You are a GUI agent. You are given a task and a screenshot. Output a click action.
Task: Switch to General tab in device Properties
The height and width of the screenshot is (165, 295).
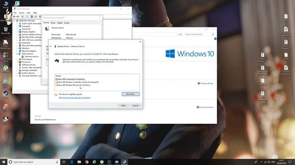[x=46, y=22]
